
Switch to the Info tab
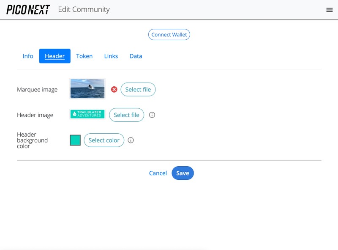[x=28, y=56]
